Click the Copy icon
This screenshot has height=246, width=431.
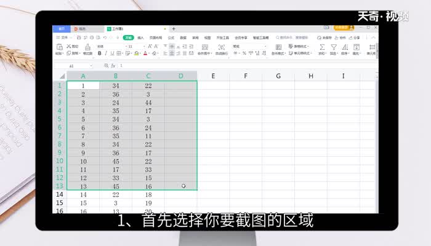[x=69, y=54]
